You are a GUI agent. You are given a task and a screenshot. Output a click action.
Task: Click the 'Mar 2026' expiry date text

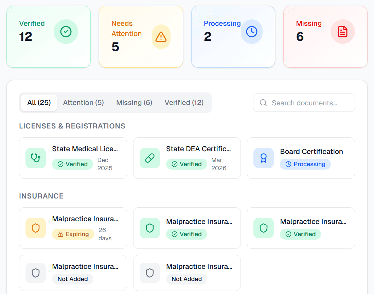219,164
